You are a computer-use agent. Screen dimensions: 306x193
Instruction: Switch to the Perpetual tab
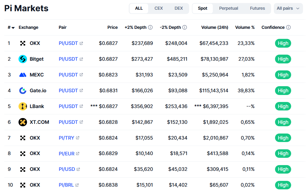tap(229, 8)
